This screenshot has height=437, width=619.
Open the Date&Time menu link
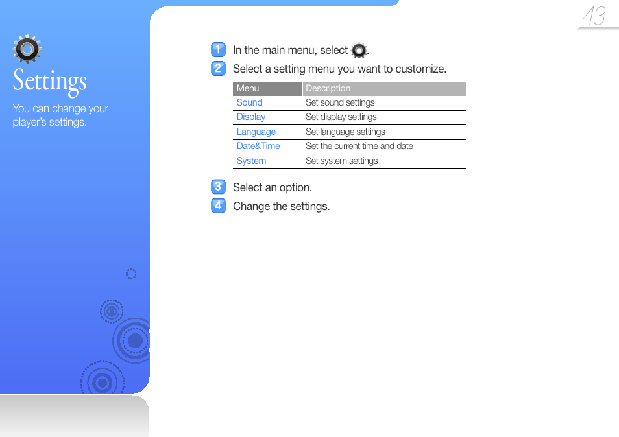tap(258, 147)
